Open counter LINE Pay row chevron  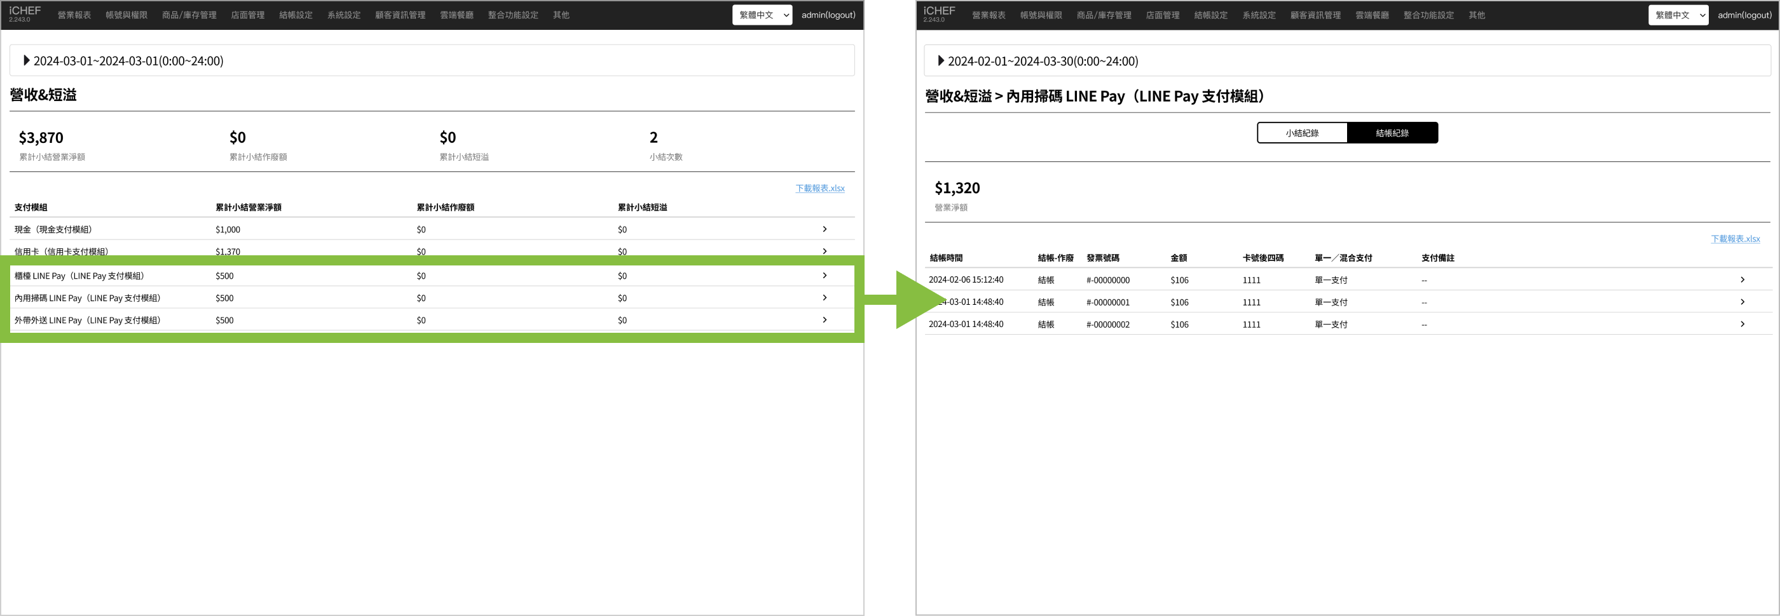tap(824, 276)
